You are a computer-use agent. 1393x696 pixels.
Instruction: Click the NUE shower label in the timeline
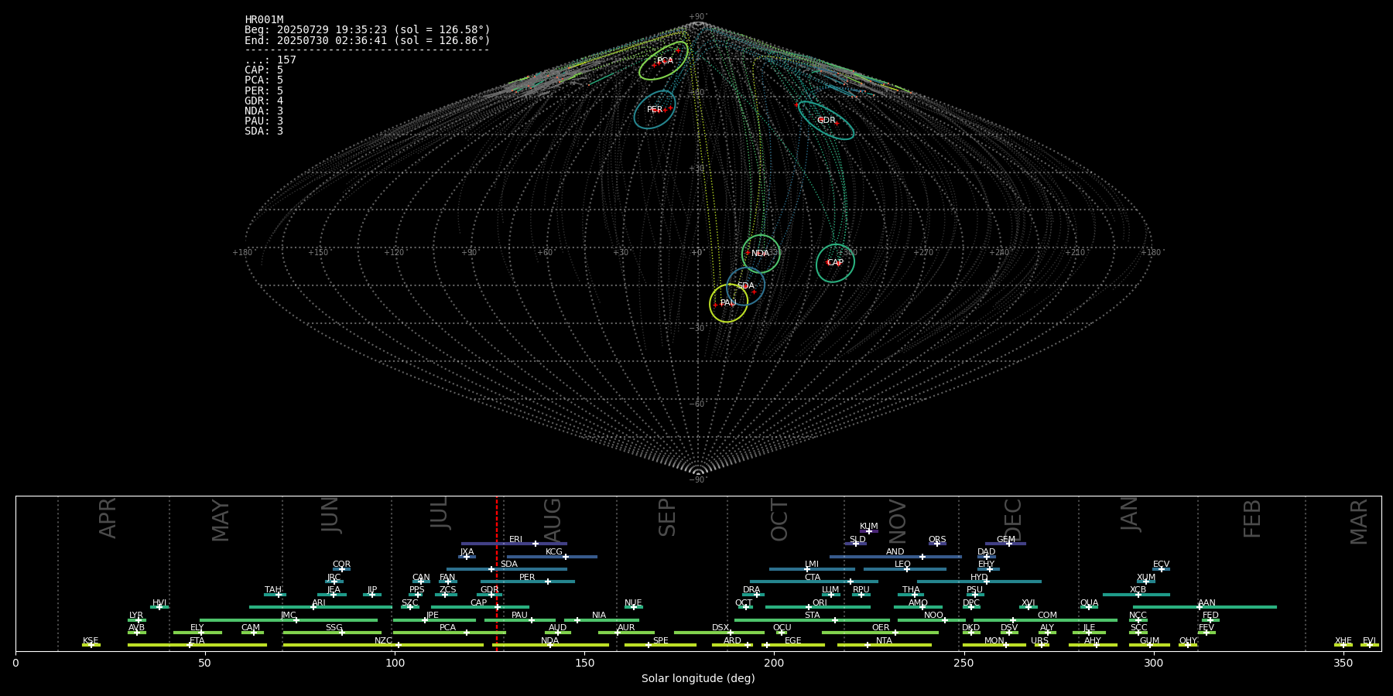633,603
